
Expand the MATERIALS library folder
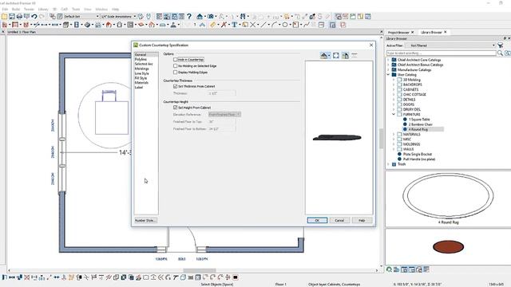(x=394, y=135)
